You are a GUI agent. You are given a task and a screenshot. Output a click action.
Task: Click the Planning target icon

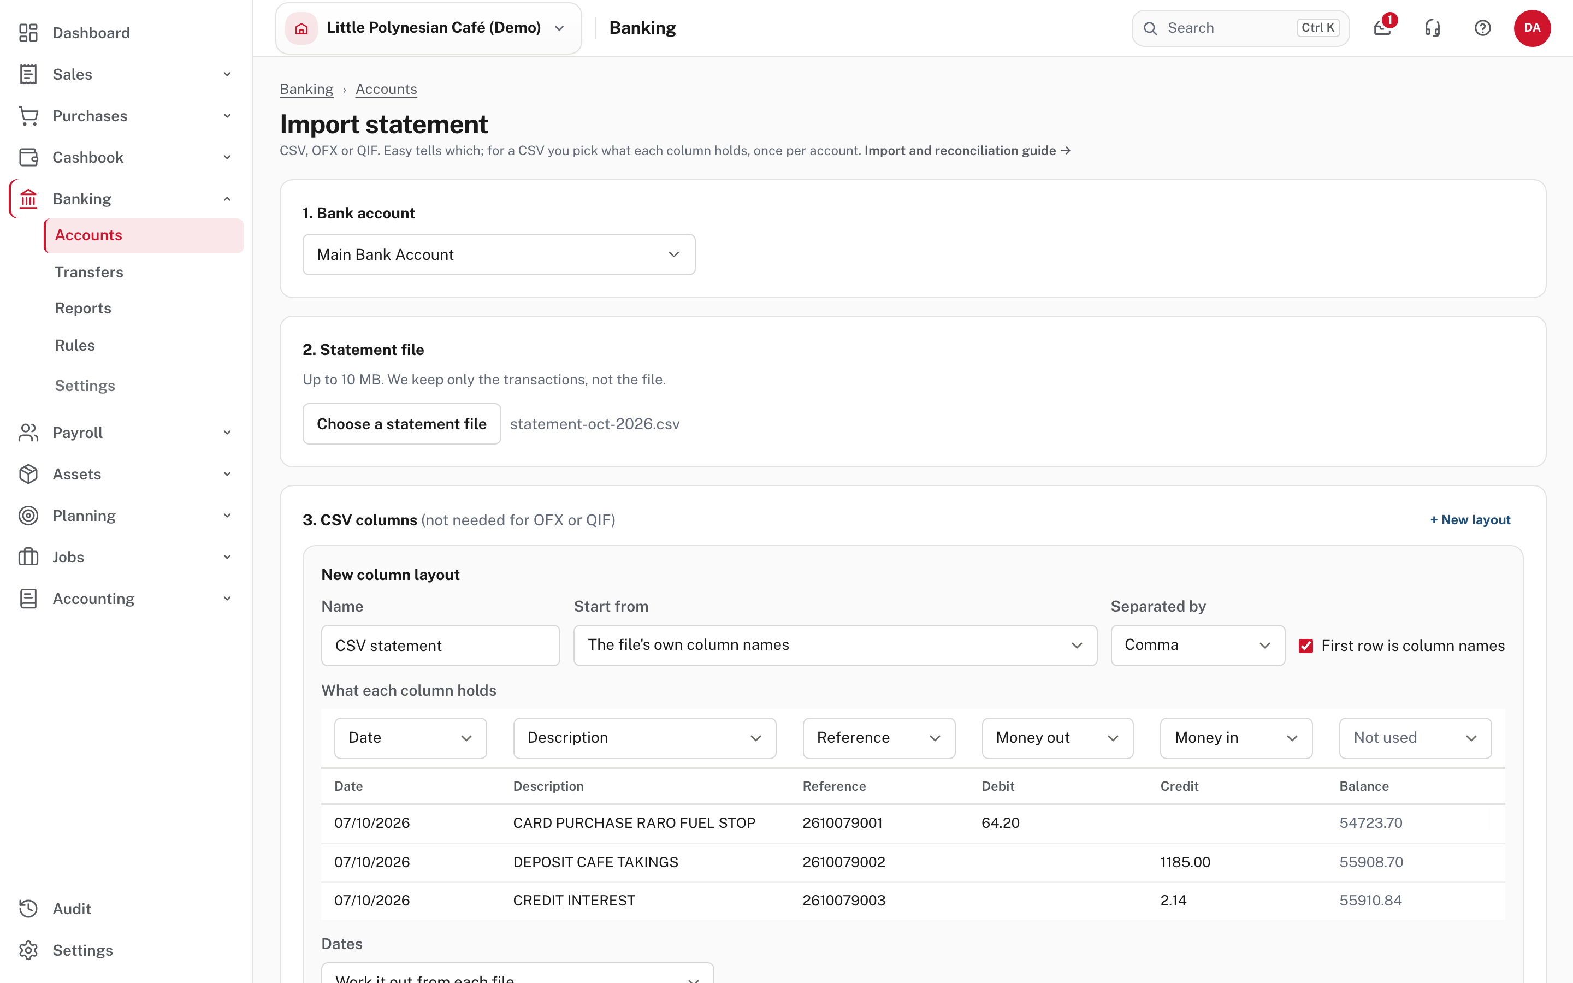pyautogui.click(x=28, y=516)
